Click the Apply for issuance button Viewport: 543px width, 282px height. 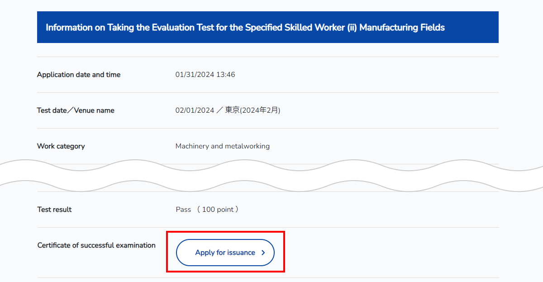[x=225, y=253]
